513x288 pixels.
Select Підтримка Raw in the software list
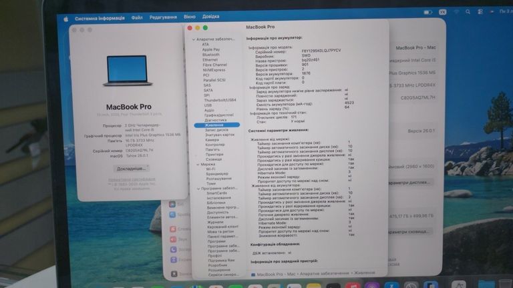[222, 261]
